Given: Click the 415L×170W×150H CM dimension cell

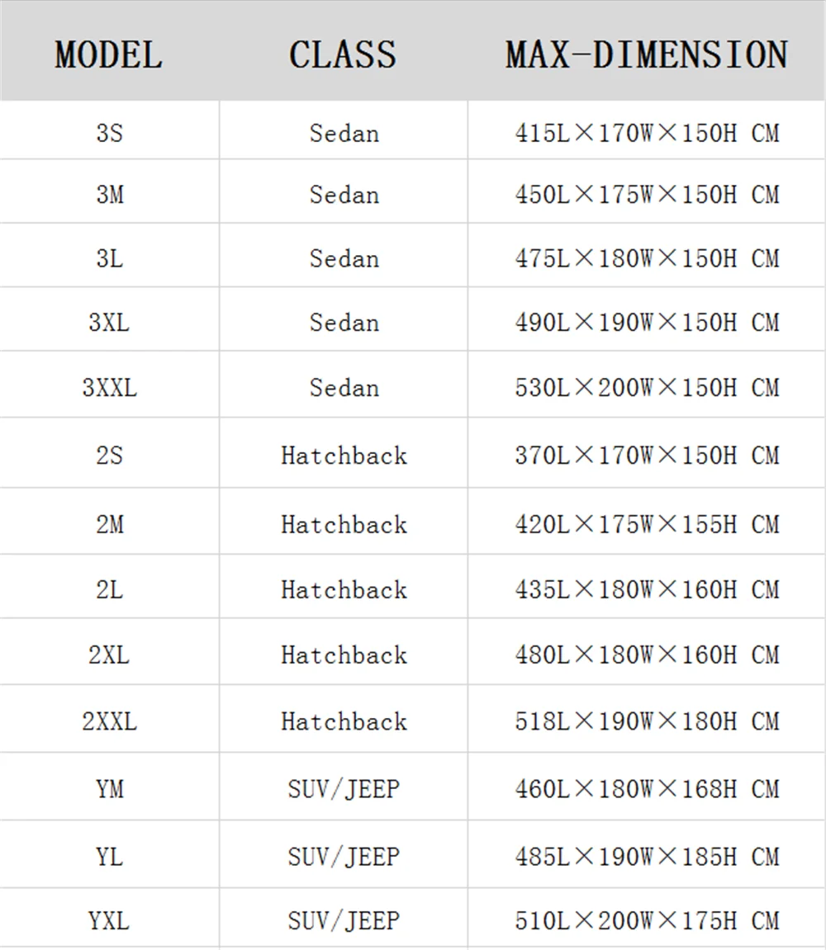Looking at the screenshot, I should coord(647,133).
